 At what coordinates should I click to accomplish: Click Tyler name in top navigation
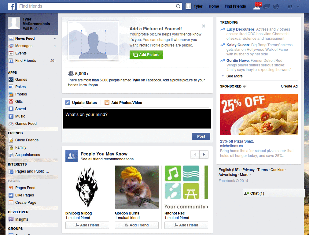pos(198,6)
